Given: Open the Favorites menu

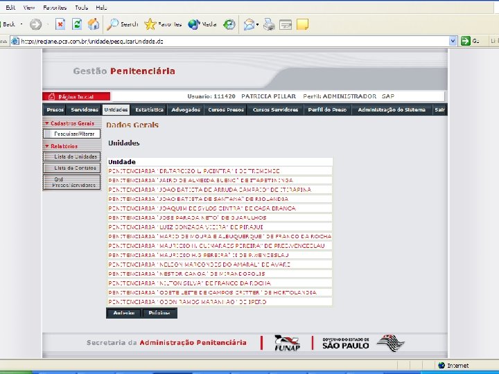Looking at the screenshot, I should coord(55,8).
